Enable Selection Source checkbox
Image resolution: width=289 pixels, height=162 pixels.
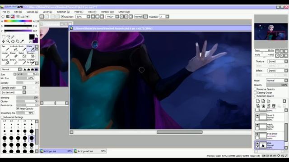point(256,96)
